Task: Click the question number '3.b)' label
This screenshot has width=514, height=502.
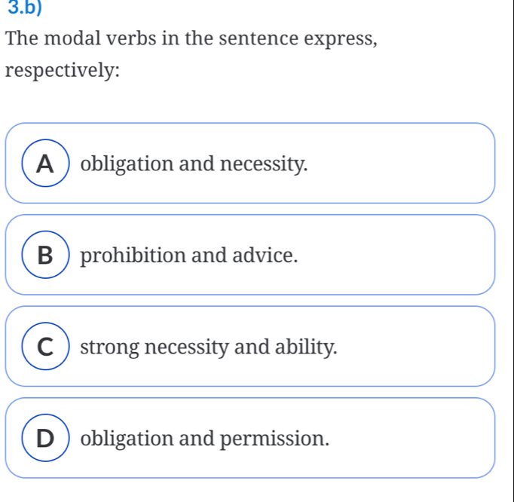Action: (x=21, y=11)
